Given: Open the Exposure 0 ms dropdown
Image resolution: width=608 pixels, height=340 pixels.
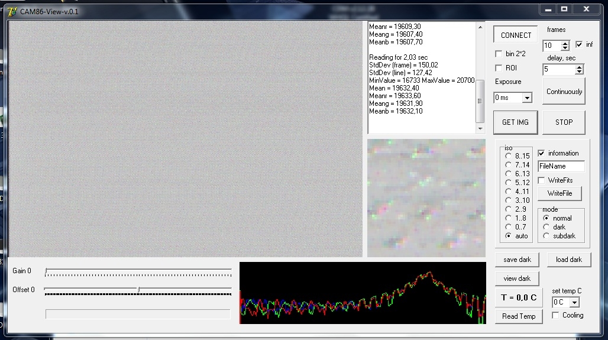Looking at the screenshot, I should (526, 98).
